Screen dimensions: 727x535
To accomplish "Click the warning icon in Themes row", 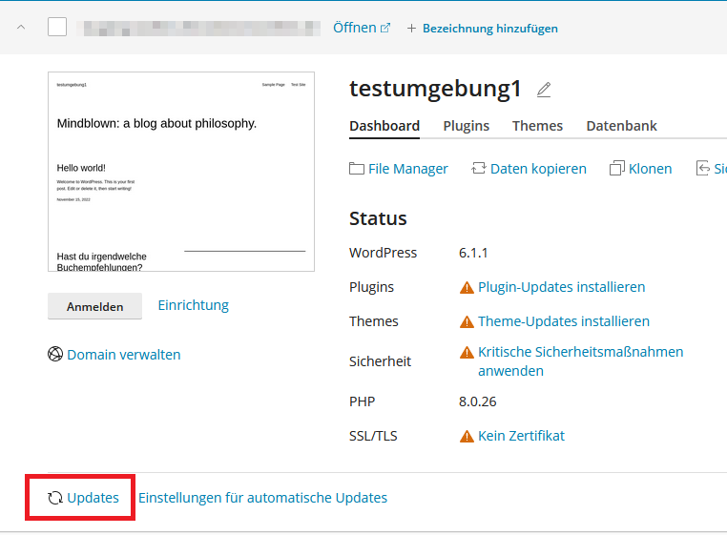I will [x=467, y=321].
